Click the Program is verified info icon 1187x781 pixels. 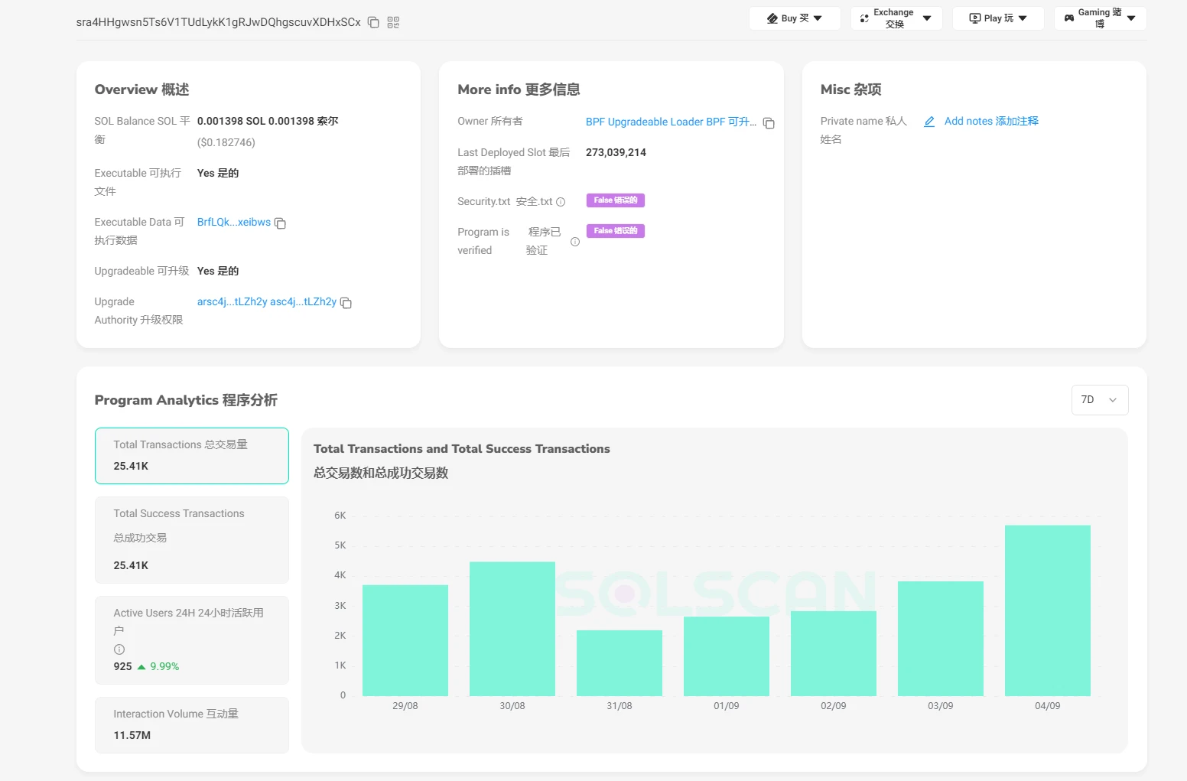click(575, 242)
